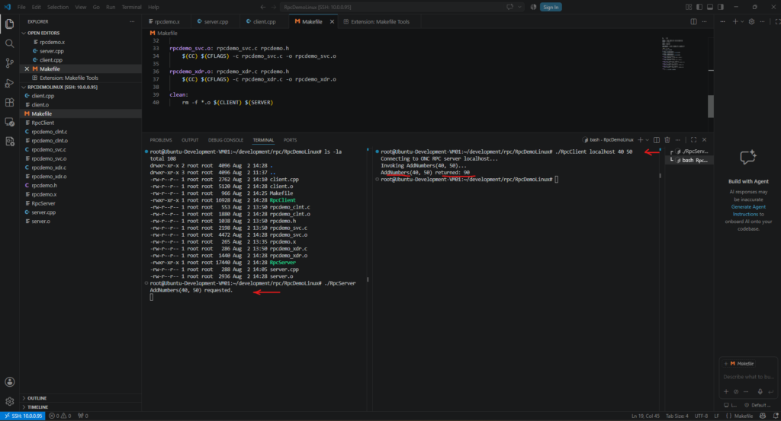Toggle maximized terminal panel size
Viewport: 781px width, 421px height.
(x=693, y=140)
